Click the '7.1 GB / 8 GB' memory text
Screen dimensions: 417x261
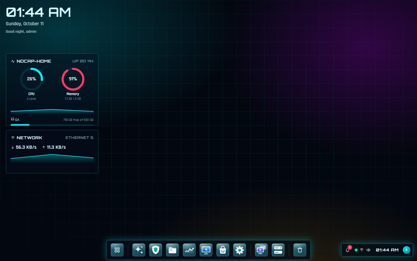point(73,99)
